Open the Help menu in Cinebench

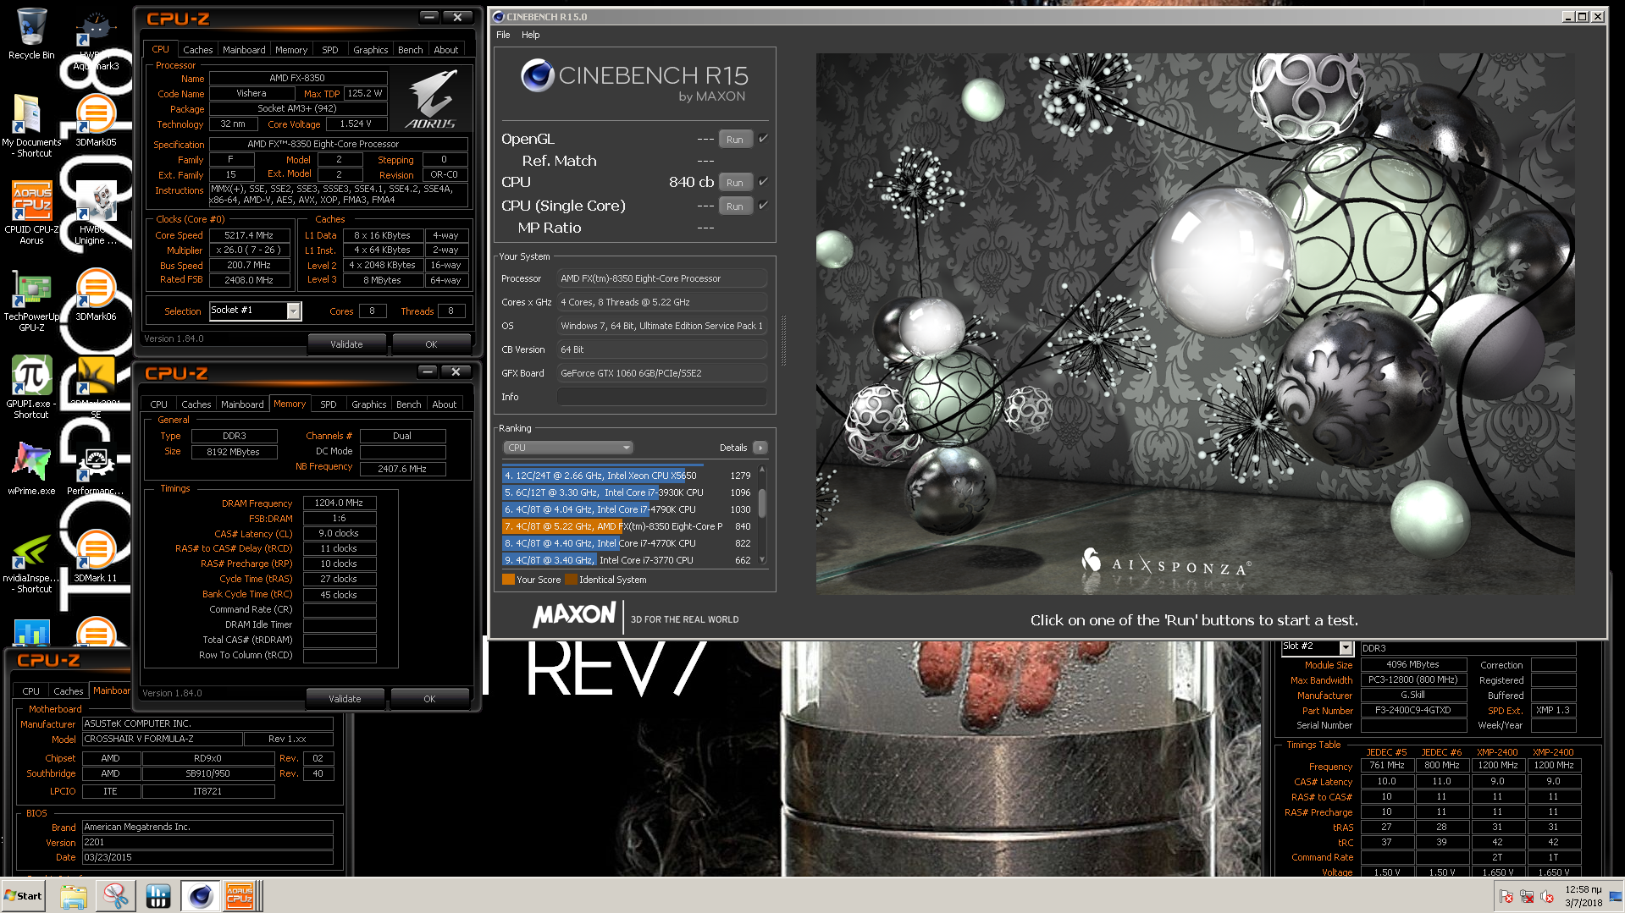click(530, 35)
